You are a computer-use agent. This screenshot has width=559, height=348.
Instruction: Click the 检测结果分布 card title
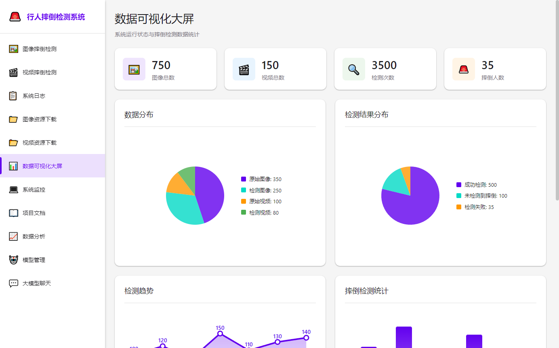tap(367, 115)
